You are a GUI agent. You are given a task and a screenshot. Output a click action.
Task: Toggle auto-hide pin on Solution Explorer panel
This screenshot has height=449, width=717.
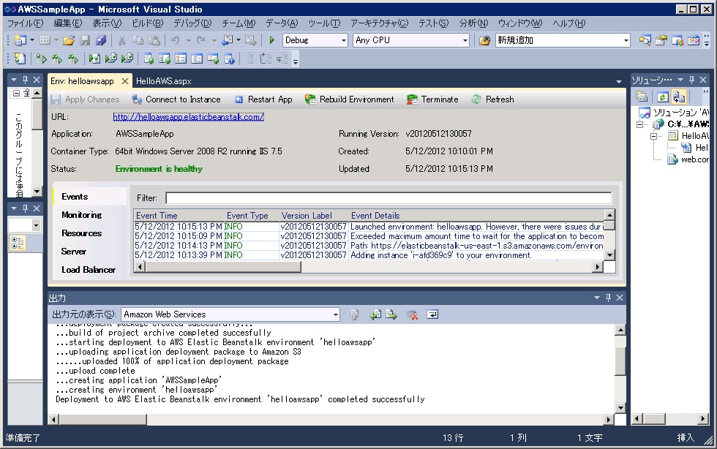[x=691, y=80]
